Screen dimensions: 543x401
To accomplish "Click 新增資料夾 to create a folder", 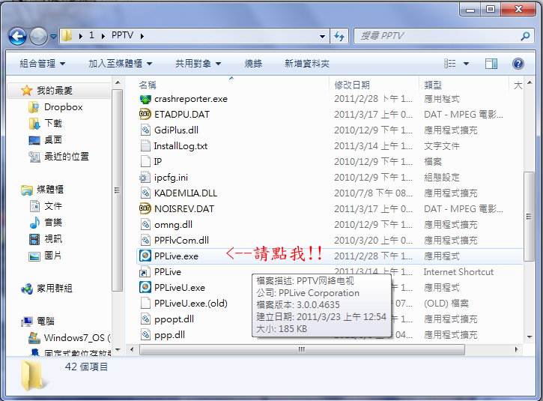I will click(307, 64).
